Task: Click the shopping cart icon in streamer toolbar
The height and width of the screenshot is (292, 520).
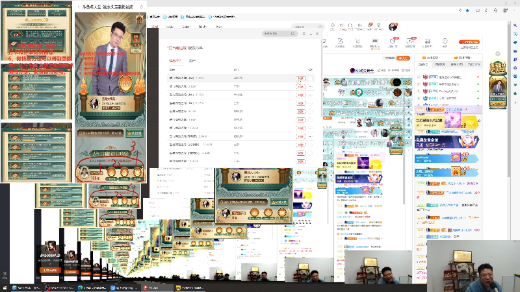Action: (357, 42)
